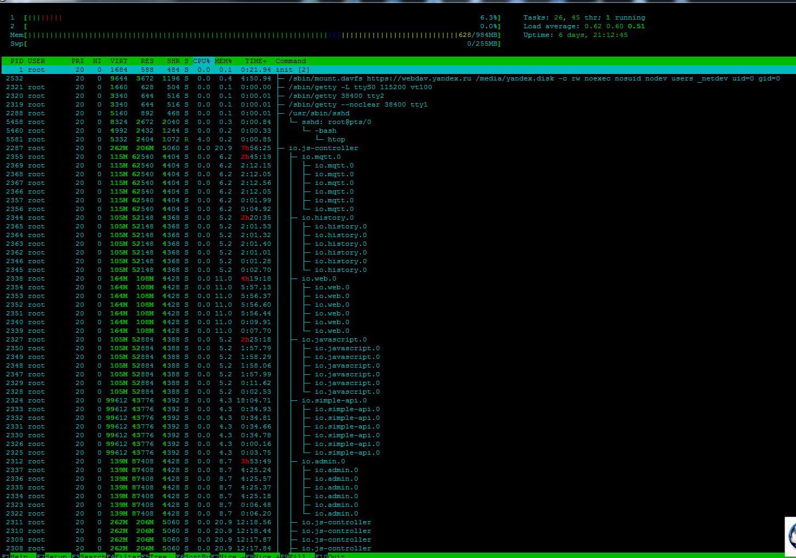Select the io.mqtt.0 thread with PID 2369
The image size is (796, 558).
pos(398,165)
